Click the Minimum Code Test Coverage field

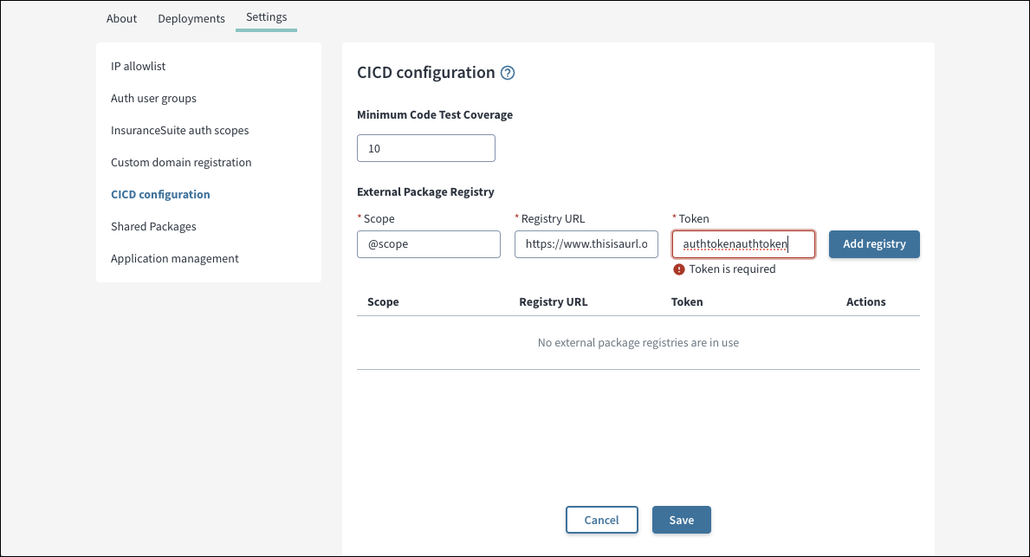click(x=425, y=148)
